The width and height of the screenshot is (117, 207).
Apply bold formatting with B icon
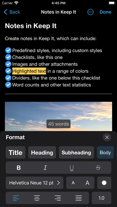[x=19, y=168]
